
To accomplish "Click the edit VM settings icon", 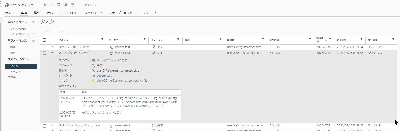I will tap(66, 5).
